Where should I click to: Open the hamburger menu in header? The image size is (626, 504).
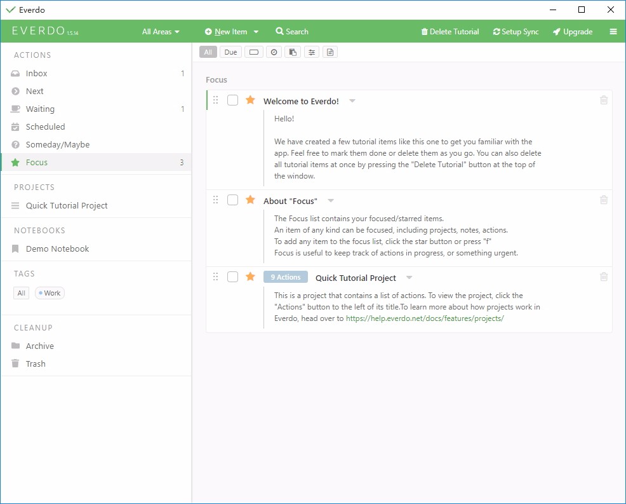click(613, 32)
